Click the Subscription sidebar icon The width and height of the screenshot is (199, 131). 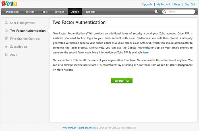[7, 47]
